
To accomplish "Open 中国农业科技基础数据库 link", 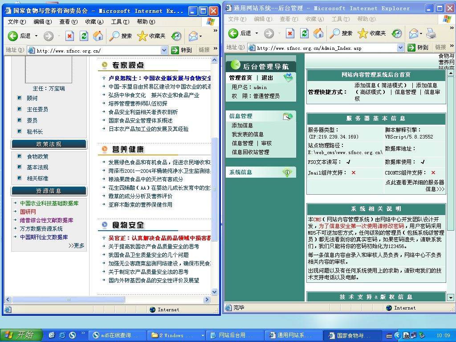I will (49, 203).
